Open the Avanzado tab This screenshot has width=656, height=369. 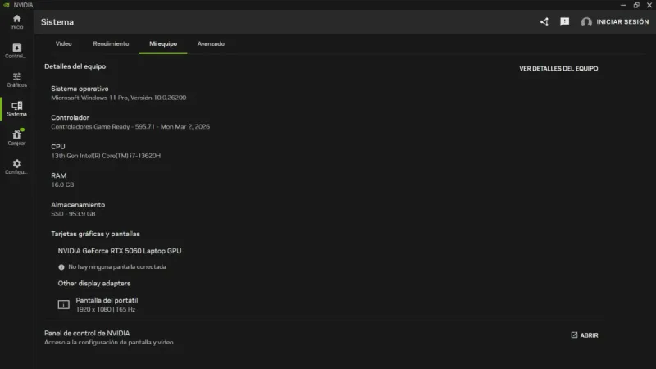[211, 43]
